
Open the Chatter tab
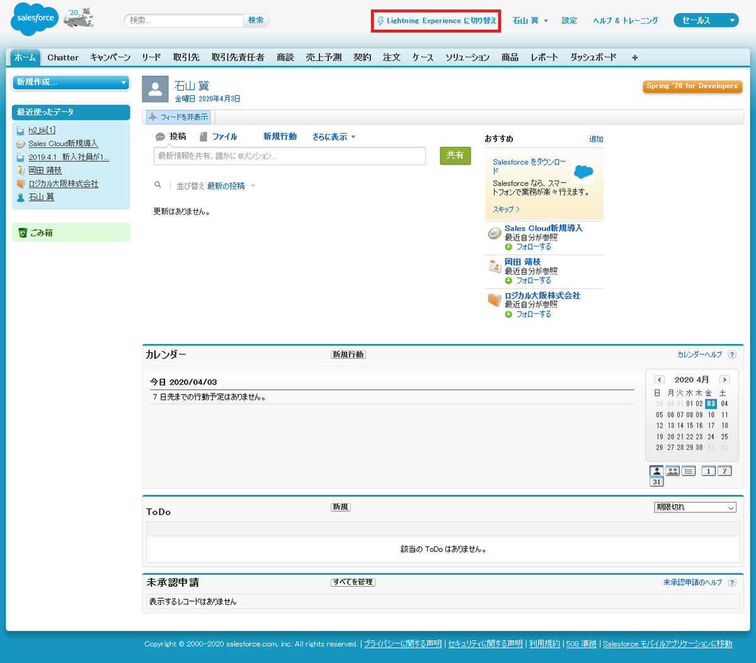click(x=63, y=57)
